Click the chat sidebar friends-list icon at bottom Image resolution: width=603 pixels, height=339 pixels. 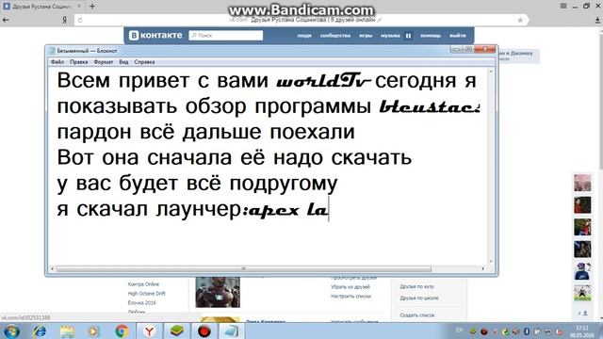(582, 314)
